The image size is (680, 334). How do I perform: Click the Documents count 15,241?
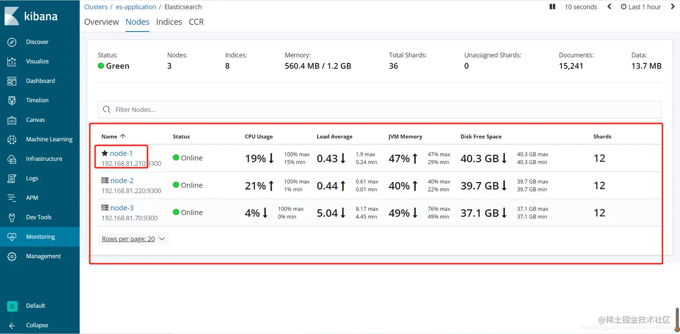[x=571, y=66]
